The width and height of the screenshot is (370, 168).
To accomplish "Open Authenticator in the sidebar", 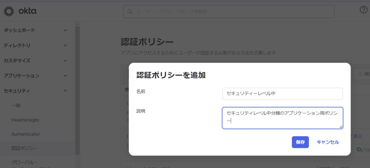I will [x=26, y=134].
